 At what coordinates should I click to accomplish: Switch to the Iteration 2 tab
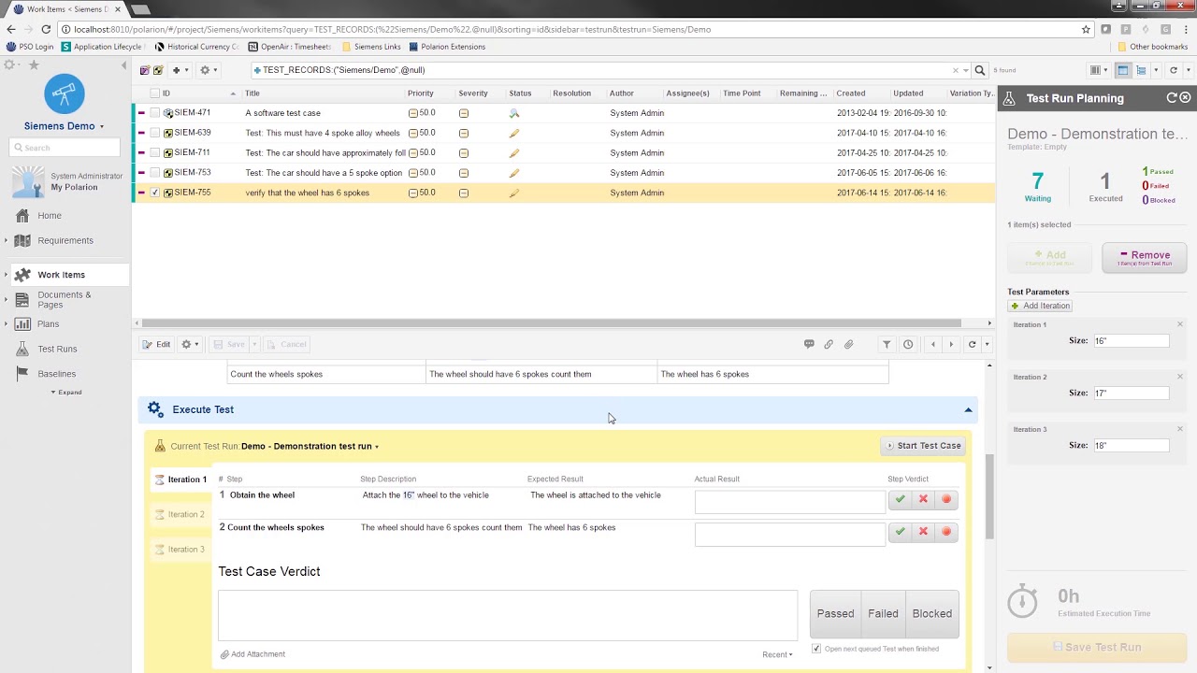[x=180, y=514]
